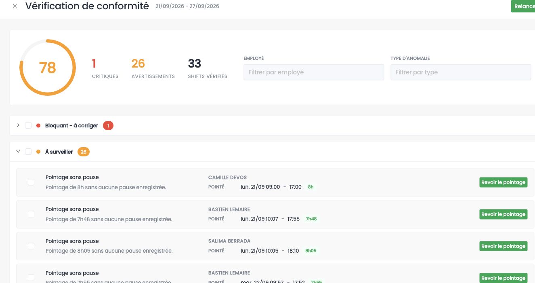The width and height of the screenshot is (535, 283).
Task: Click the 33 Shifts vérifiés figure
Action: (x=195, y=63)
